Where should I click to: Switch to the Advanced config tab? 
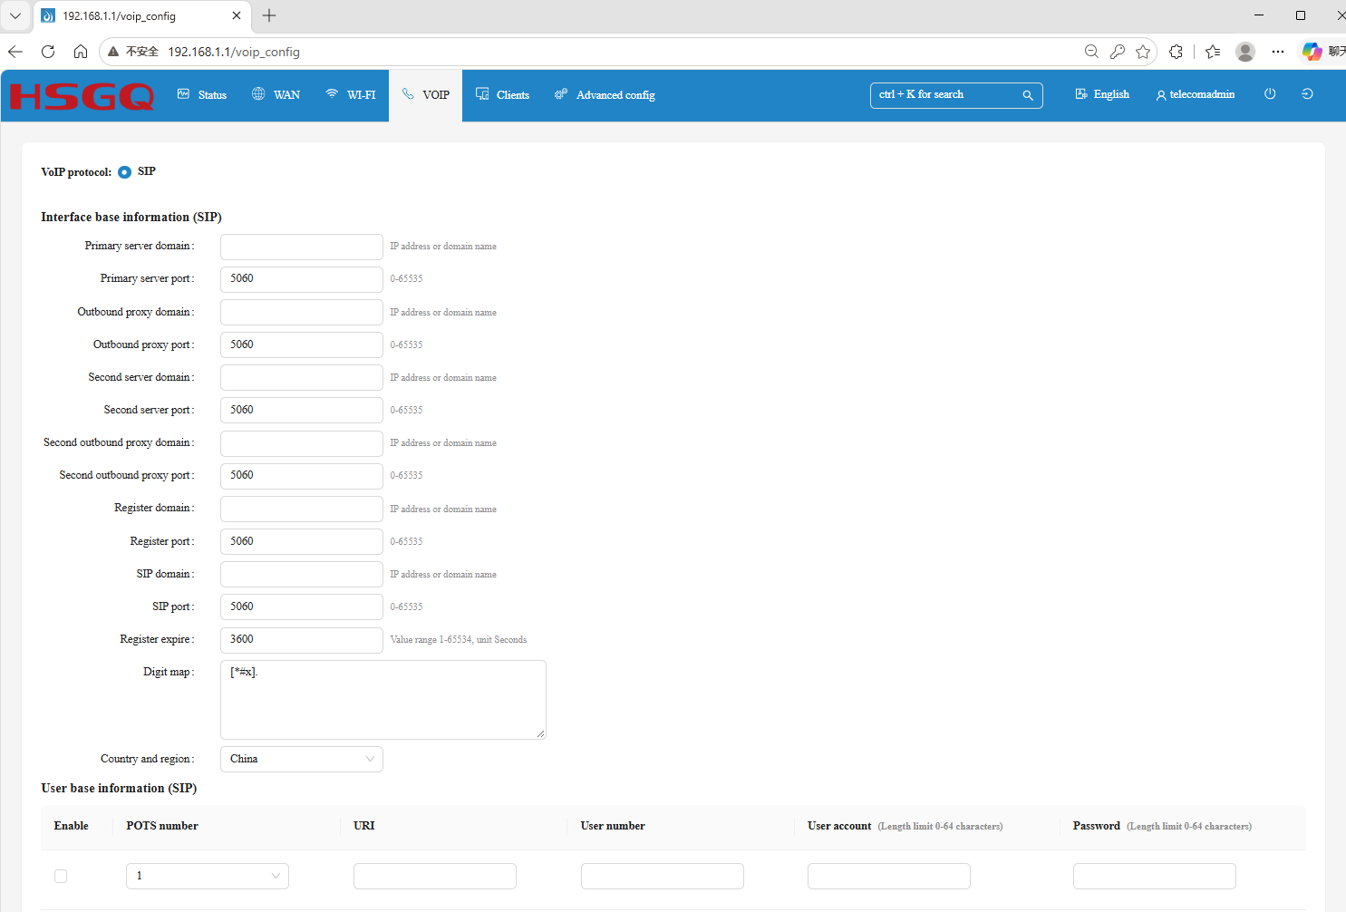point(605,94)
